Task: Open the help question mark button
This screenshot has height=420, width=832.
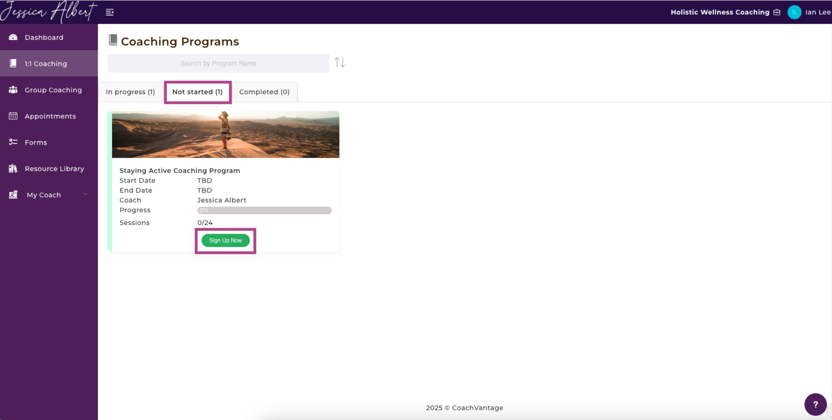Action: [815, 404]
